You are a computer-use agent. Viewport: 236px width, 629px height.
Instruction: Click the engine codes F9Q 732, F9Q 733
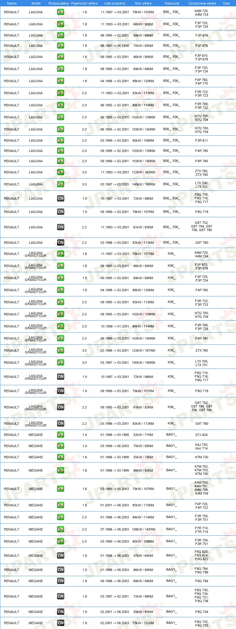coord(202,624)
